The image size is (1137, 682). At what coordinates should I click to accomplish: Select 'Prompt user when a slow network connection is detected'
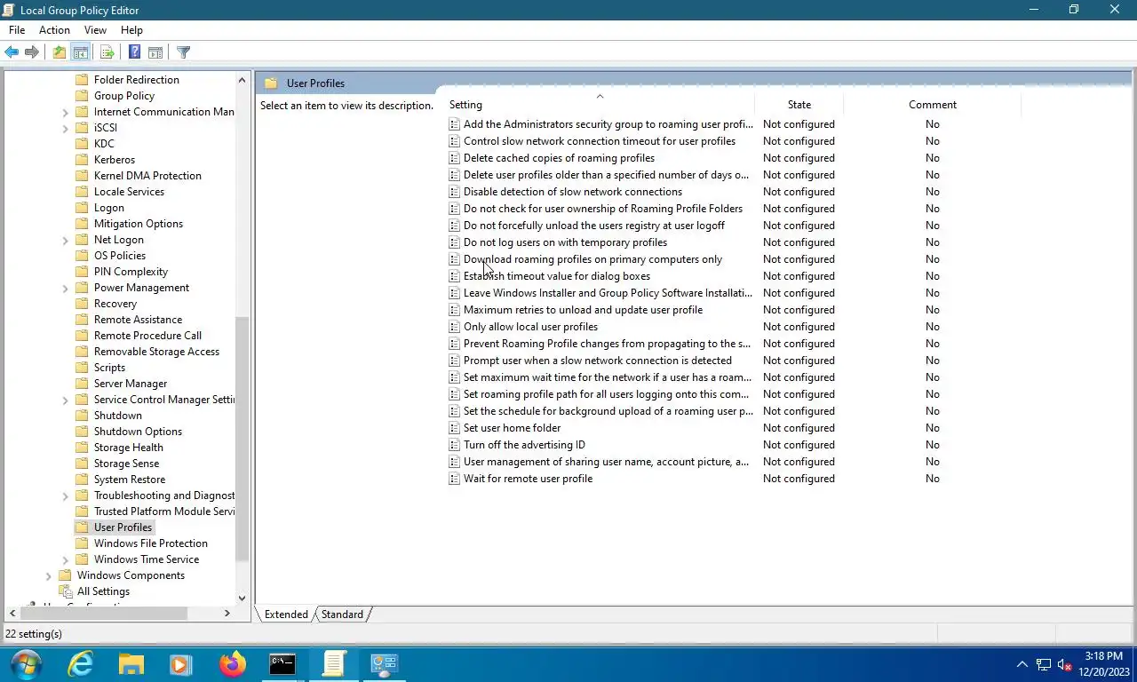598,361
